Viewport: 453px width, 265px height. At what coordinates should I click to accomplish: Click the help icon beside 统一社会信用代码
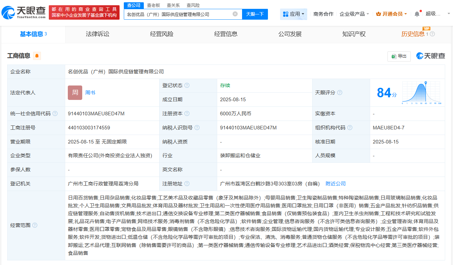[55, 113]
